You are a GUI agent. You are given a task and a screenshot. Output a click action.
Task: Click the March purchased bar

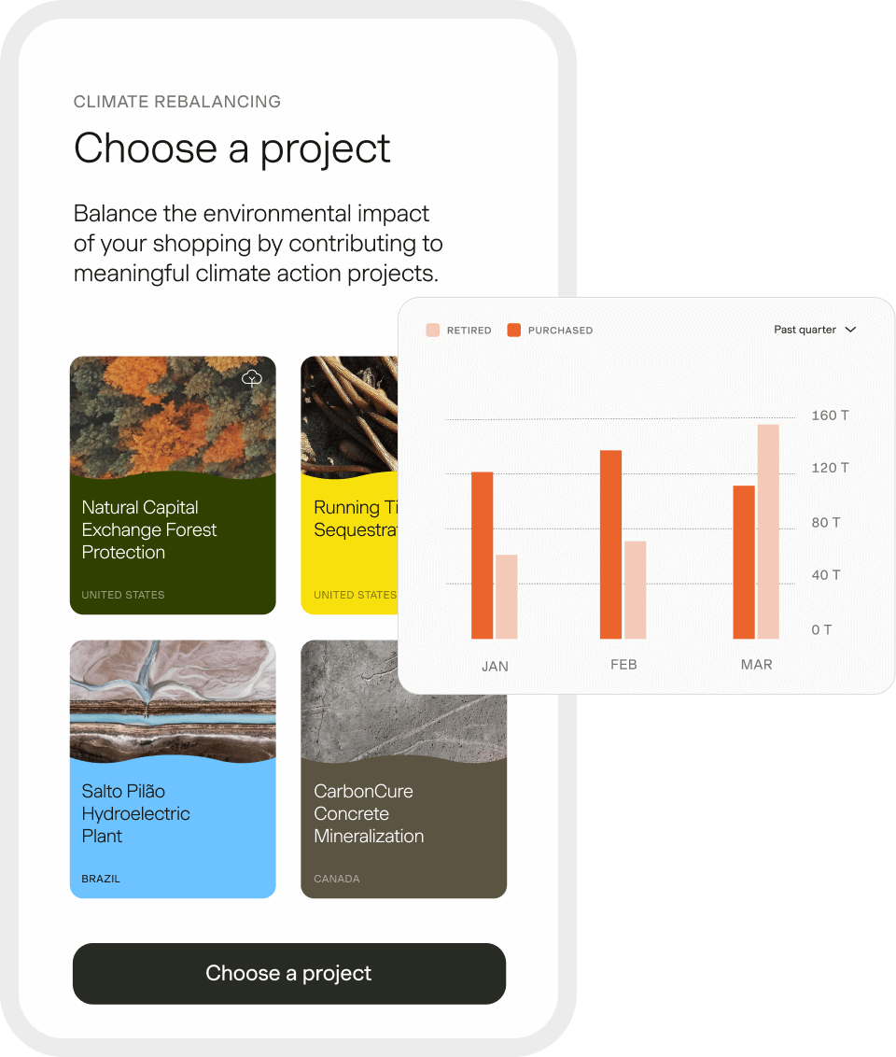pos(744,562)
